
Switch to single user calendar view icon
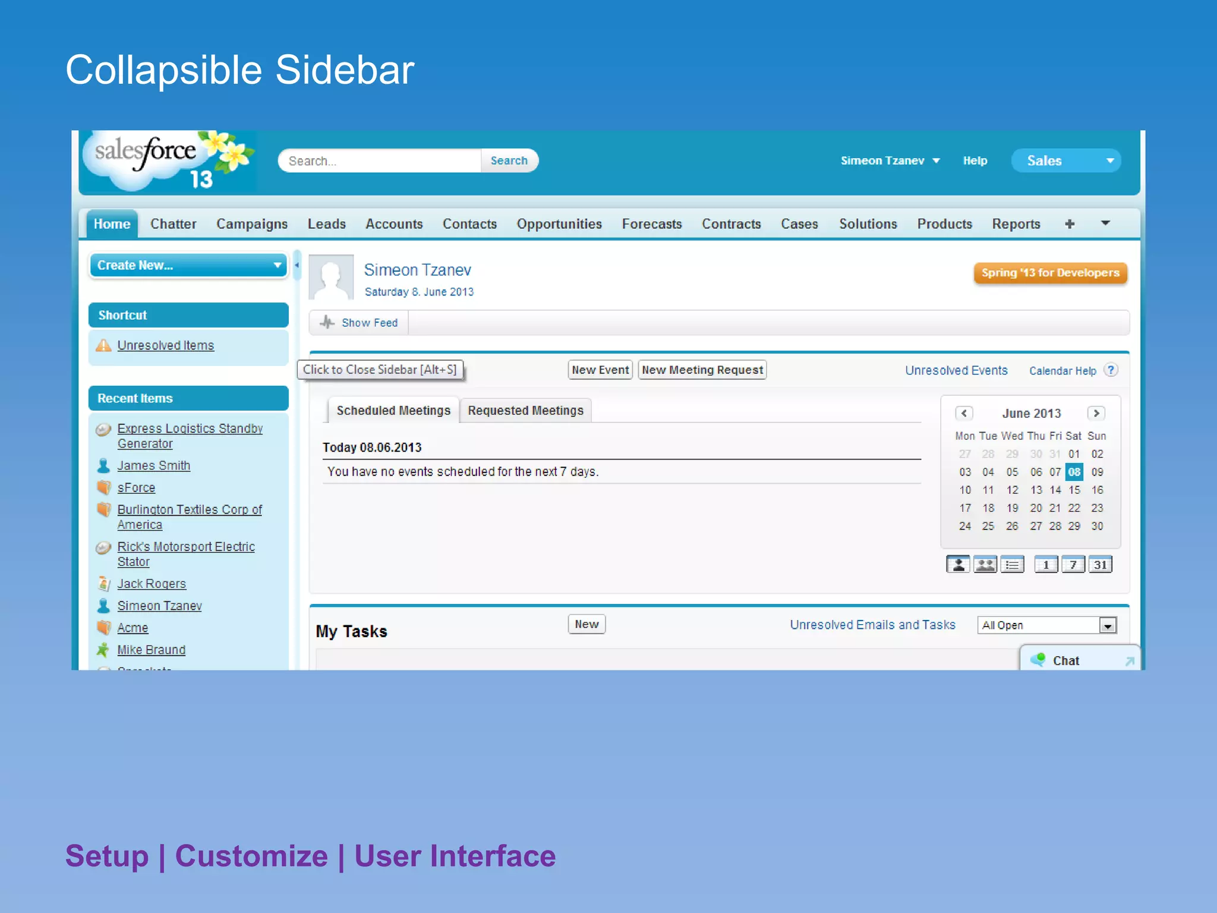958,564
